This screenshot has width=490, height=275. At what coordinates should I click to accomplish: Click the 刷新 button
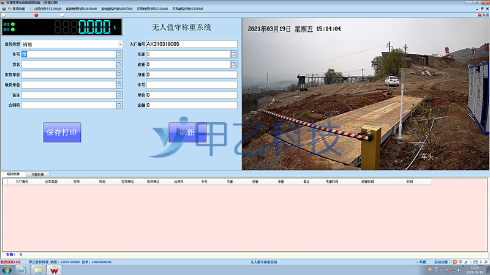186,133
